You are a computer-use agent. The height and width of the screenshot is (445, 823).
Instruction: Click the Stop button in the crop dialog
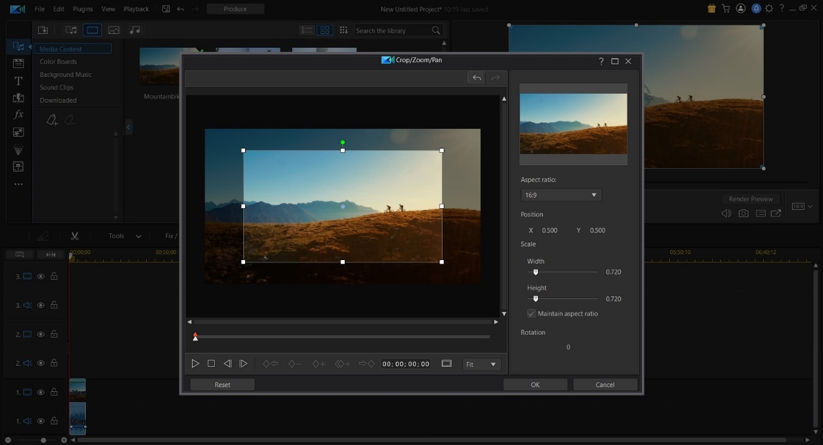coord(211,364)
